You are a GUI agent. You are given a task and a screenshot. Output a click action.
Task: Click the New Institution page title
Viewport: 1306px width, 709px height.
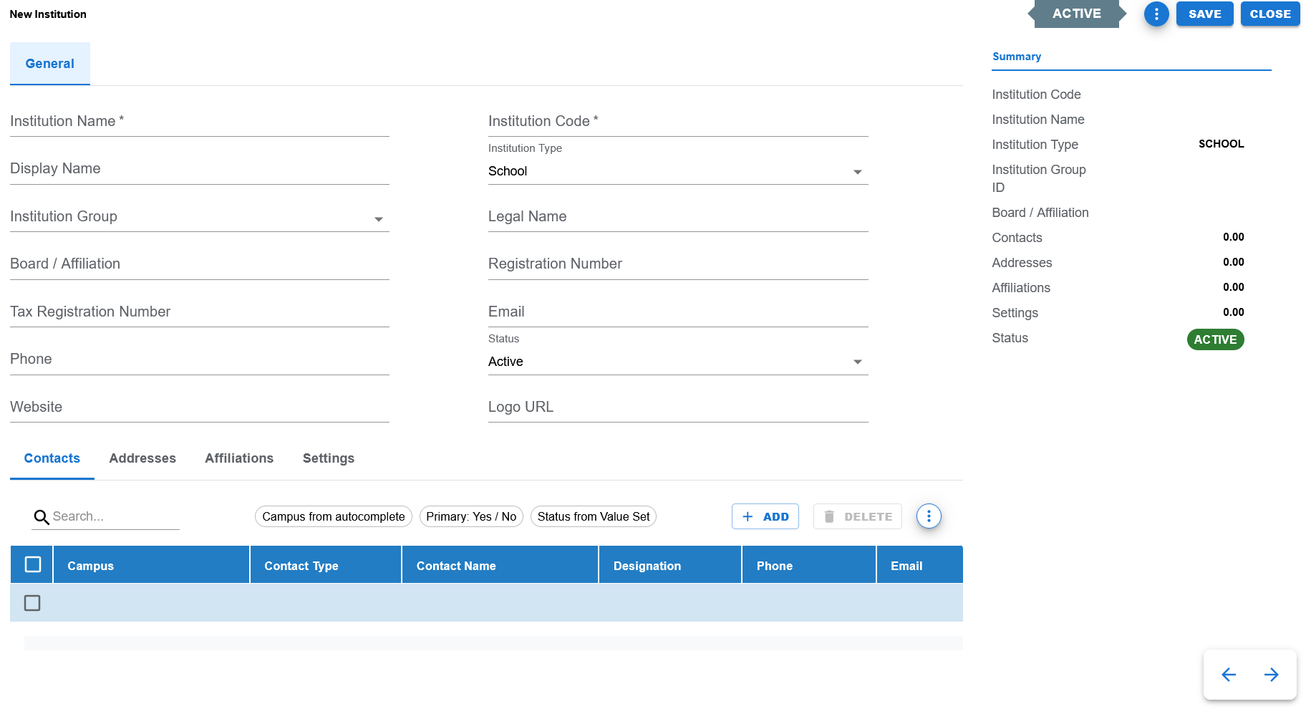(48, 14)
